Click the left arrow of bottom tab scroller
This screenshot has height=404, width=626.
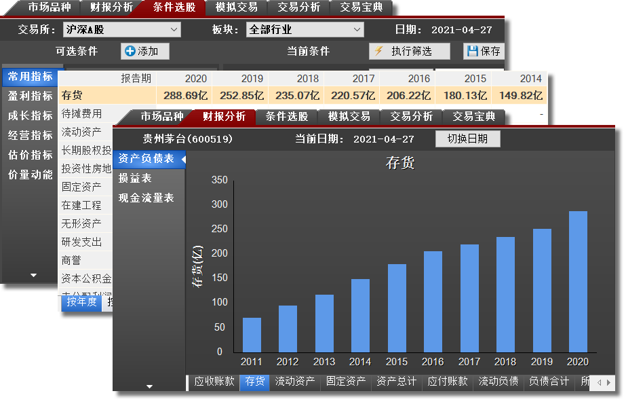(599, 382)
